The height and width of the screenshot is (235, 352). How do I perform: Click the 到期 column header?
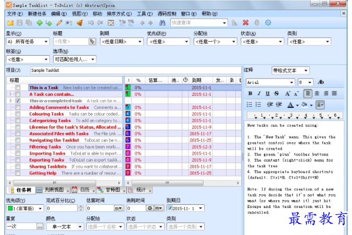click(x=200, y=80)
